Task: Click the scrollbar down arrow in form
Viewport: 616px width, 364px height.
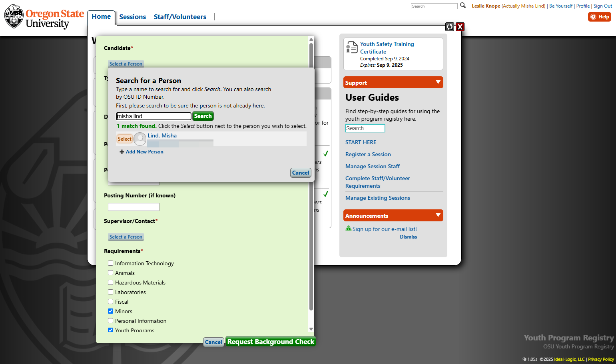Action: point(311,329)
